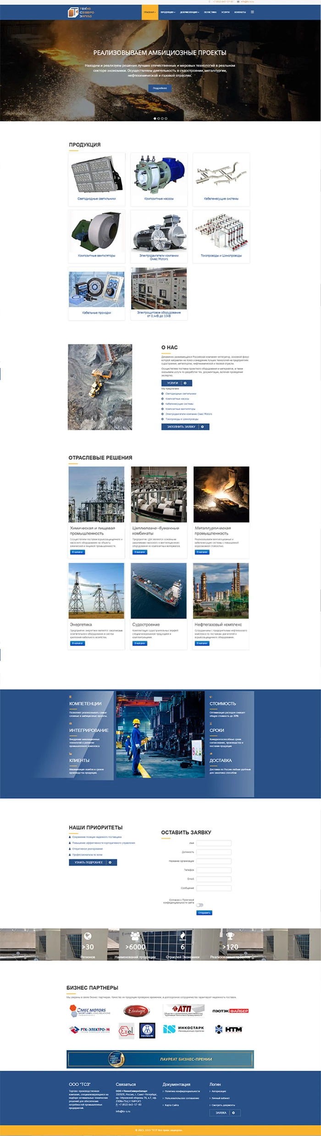Viewport: 321px width, 1136px height.
Task: Click the Заполнить заявку button
Action: pyautogui.click(x=185, y=427)
